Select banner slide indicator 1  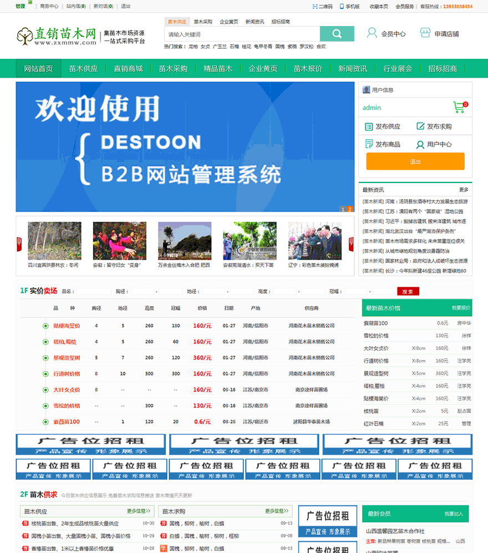343,209
